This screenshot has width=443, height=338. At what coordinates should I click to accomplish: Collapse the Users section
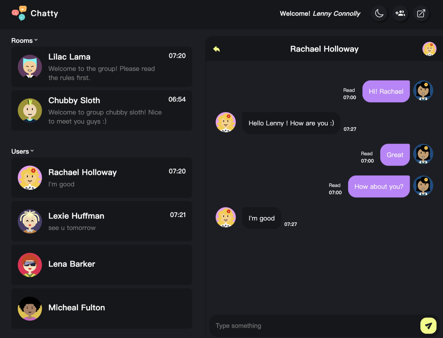22,151
